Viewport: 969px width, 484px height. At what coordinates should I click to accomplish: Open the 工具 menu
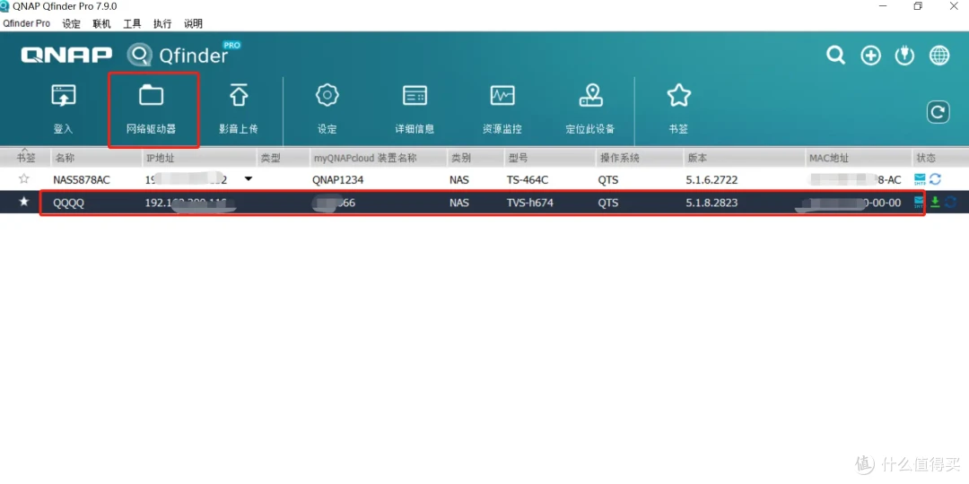(x=132, y=23)
